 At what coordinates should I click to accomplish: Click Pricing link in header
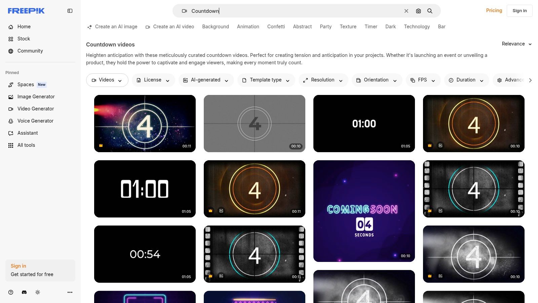coord(494,10)
